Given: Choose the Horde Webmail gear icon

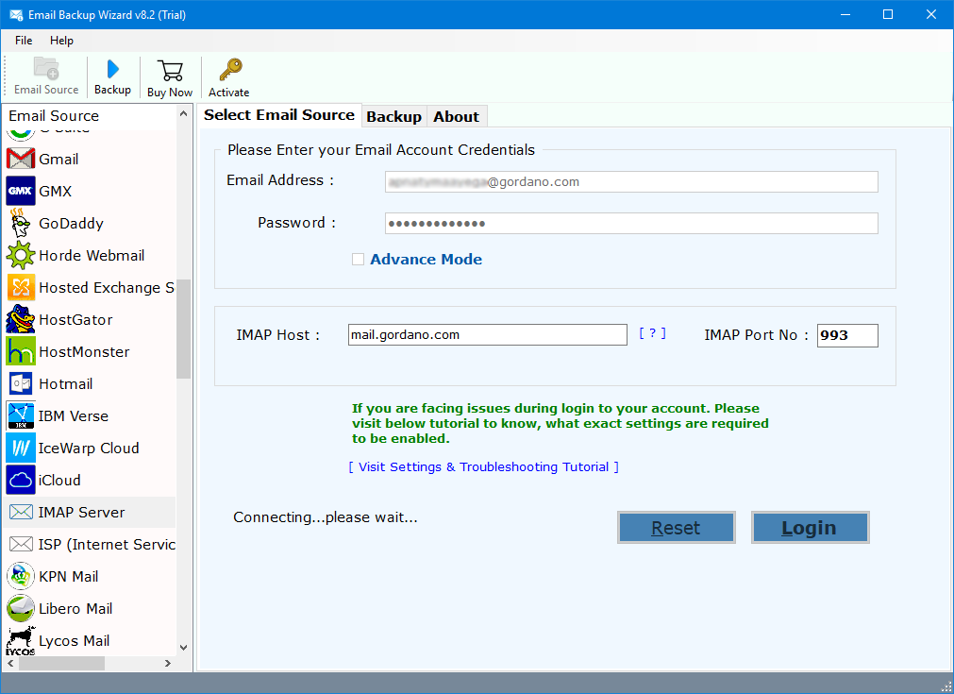Looking at the screenshot, I should point(21,255).
